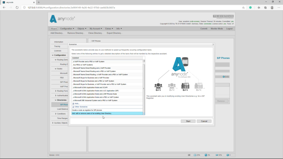Click the 53% status bar icon
The image size is (283, 159).
217,155
